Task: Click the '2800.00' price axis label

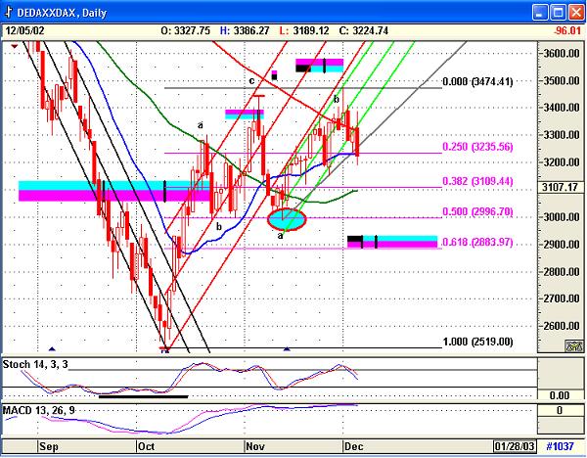Action: pyautogui.click(x=562, y=271)
